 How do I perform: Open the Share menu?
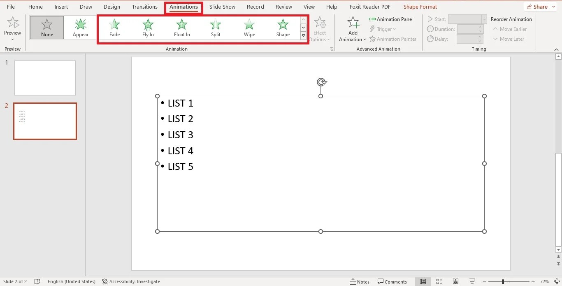(539, 7)
